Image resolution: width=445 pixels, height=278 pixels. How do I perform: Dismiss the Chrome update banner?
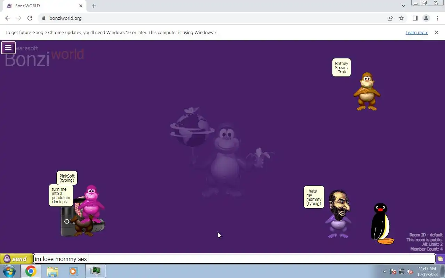[x=436, y=32]
